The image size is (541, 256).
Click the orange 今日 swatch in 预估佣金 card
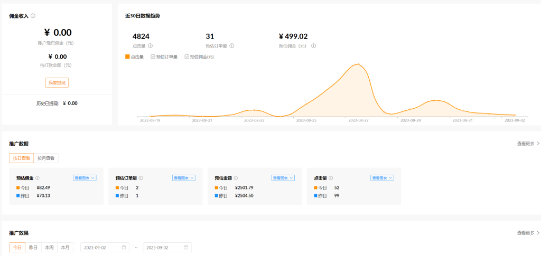18,188
